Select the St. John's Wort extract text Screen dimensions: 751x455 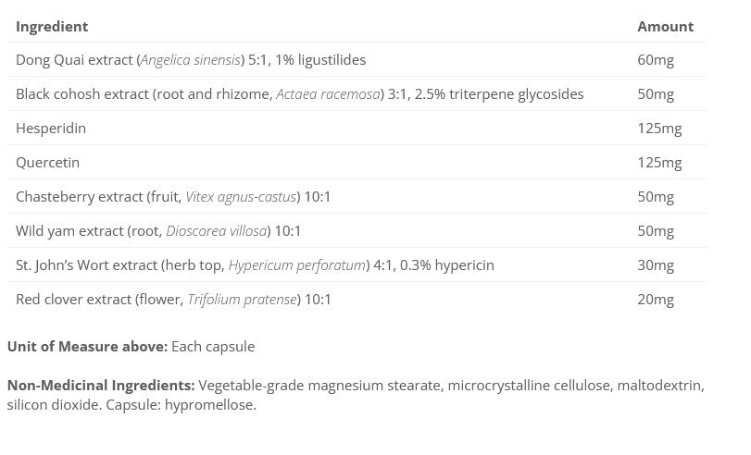255,265
